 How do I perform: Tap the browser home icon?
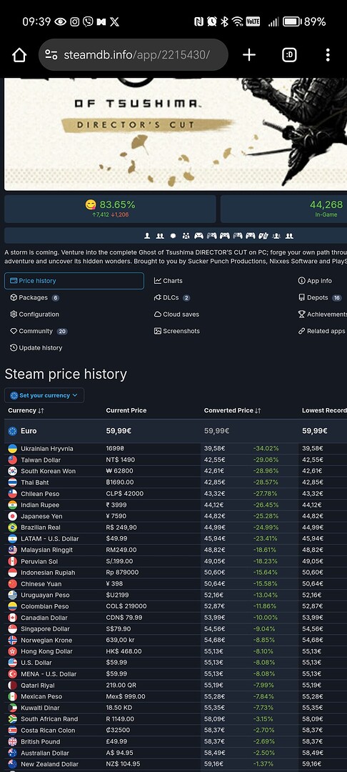[19, 54]
